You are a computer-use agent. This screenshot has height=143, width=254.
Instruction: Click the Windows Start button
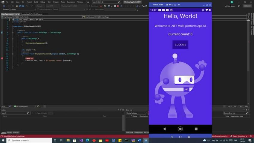click(3, 140)
